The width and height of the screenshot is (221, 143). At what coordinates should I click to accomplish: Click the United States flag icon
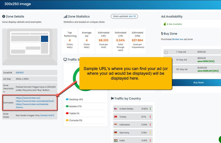coord(115,109)
